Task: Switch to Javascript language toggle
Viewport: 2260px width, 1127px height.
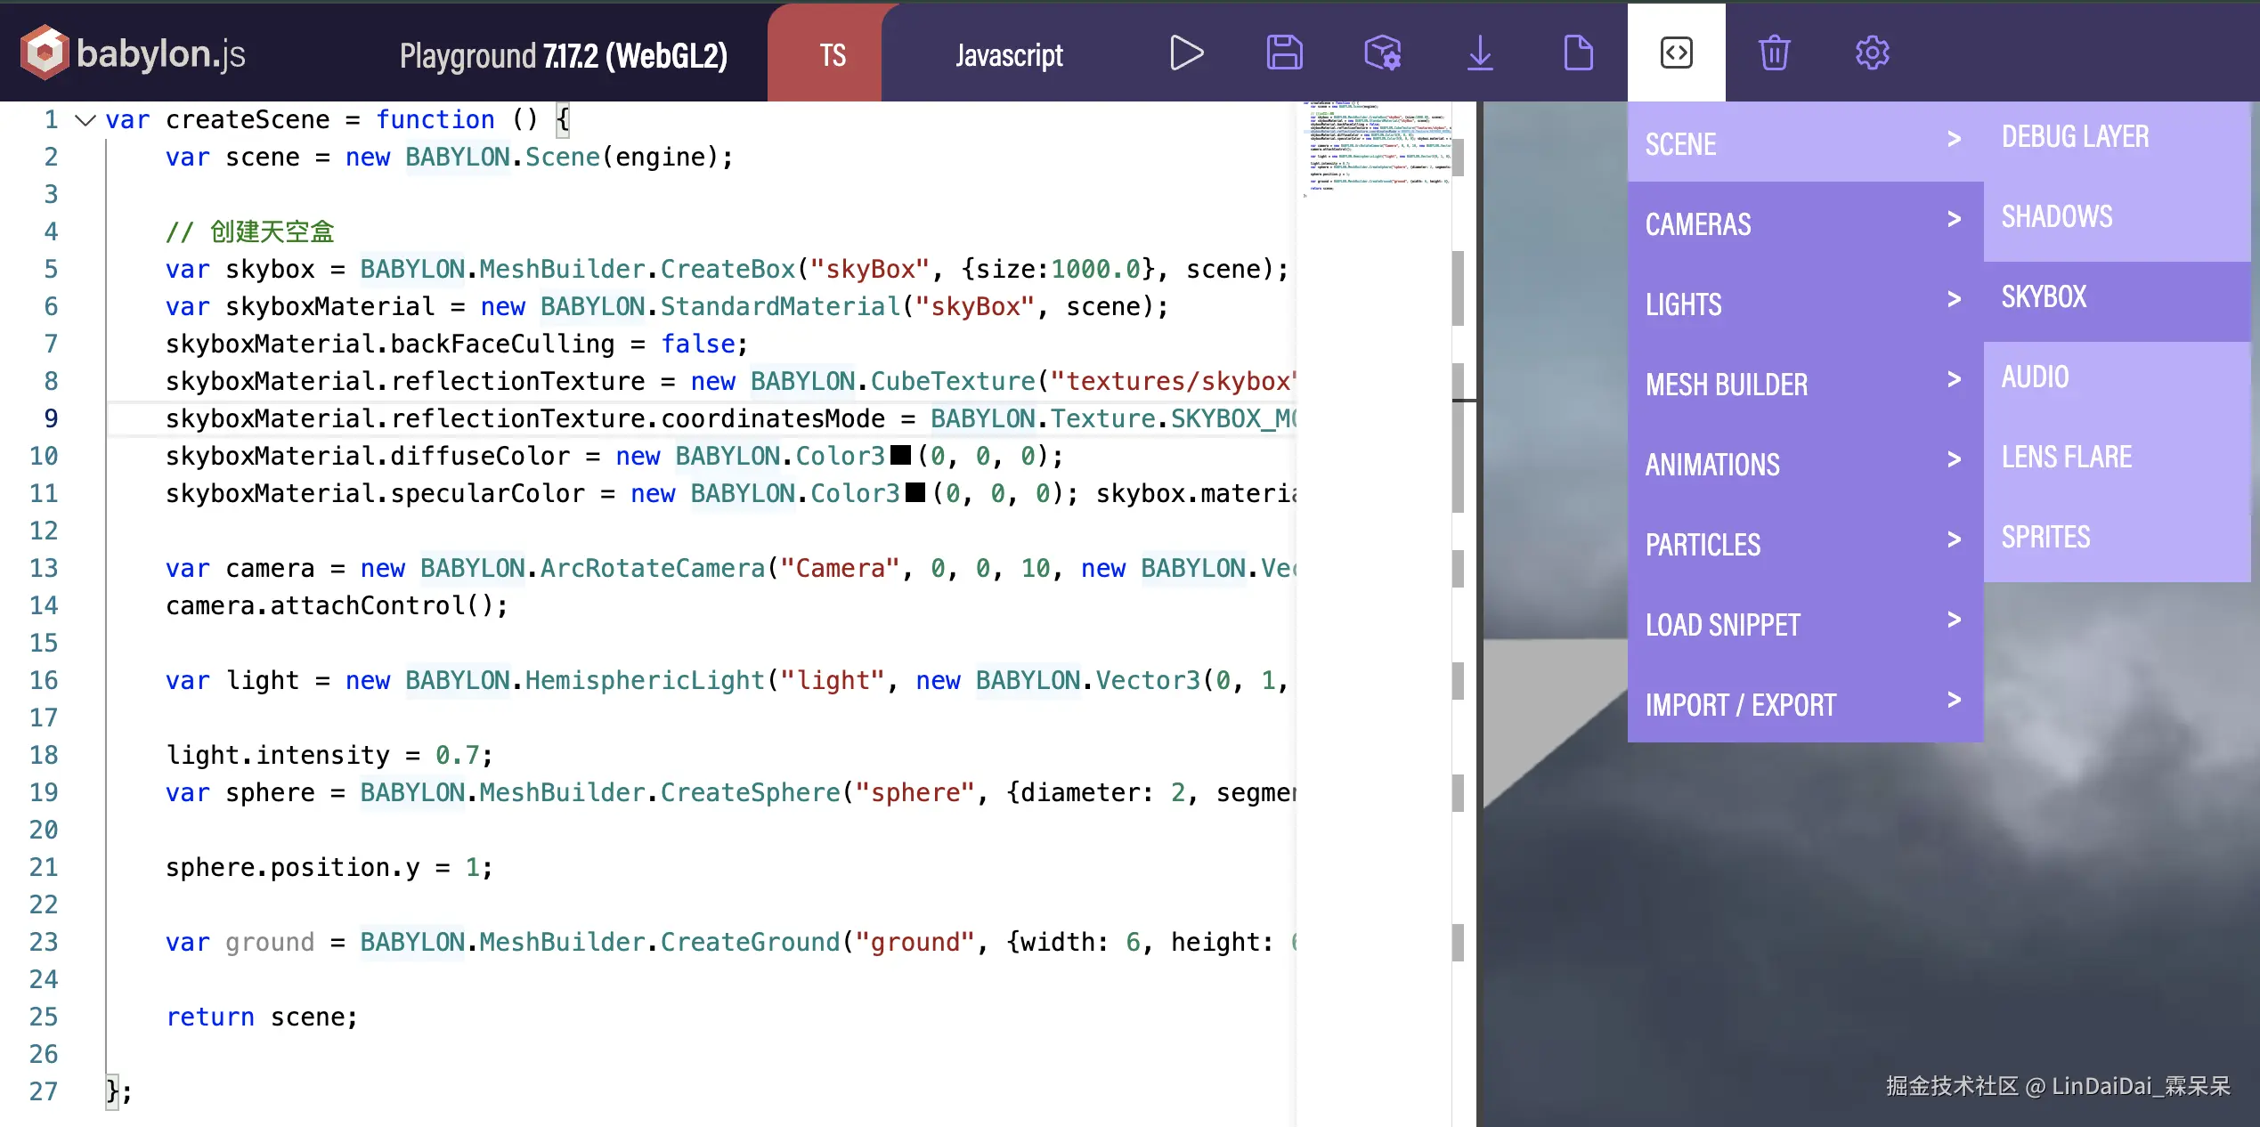Action: click(1009, 55)
